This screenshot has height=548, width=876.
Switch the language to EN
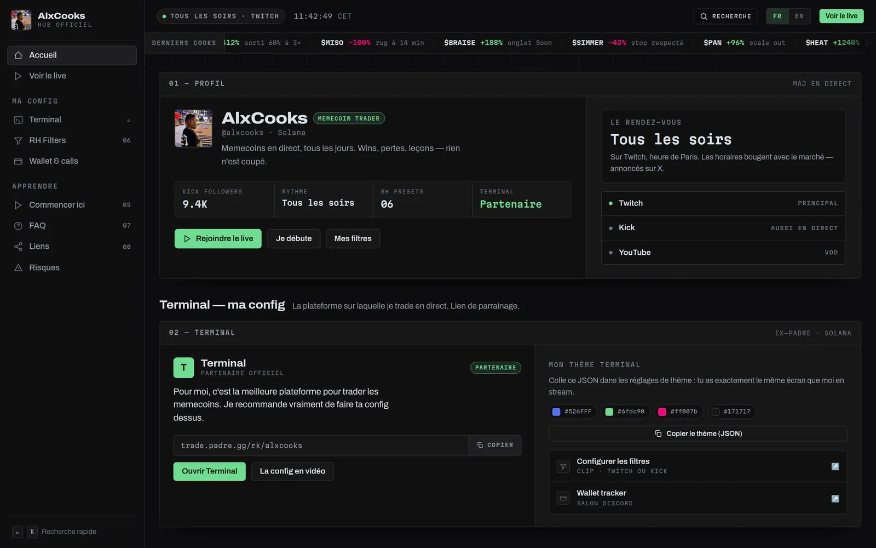[x=799, y=16]
